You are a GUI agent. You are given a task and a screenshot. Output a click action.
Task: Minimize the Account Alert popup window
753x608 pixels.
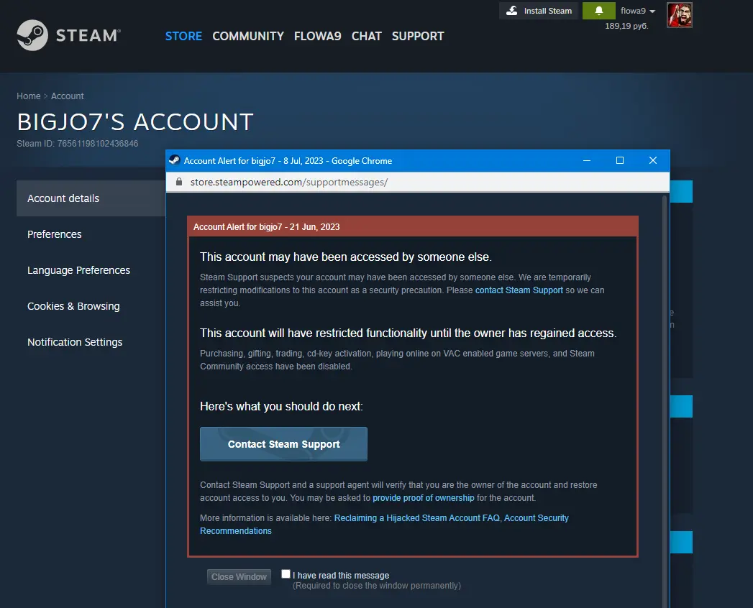587,160
